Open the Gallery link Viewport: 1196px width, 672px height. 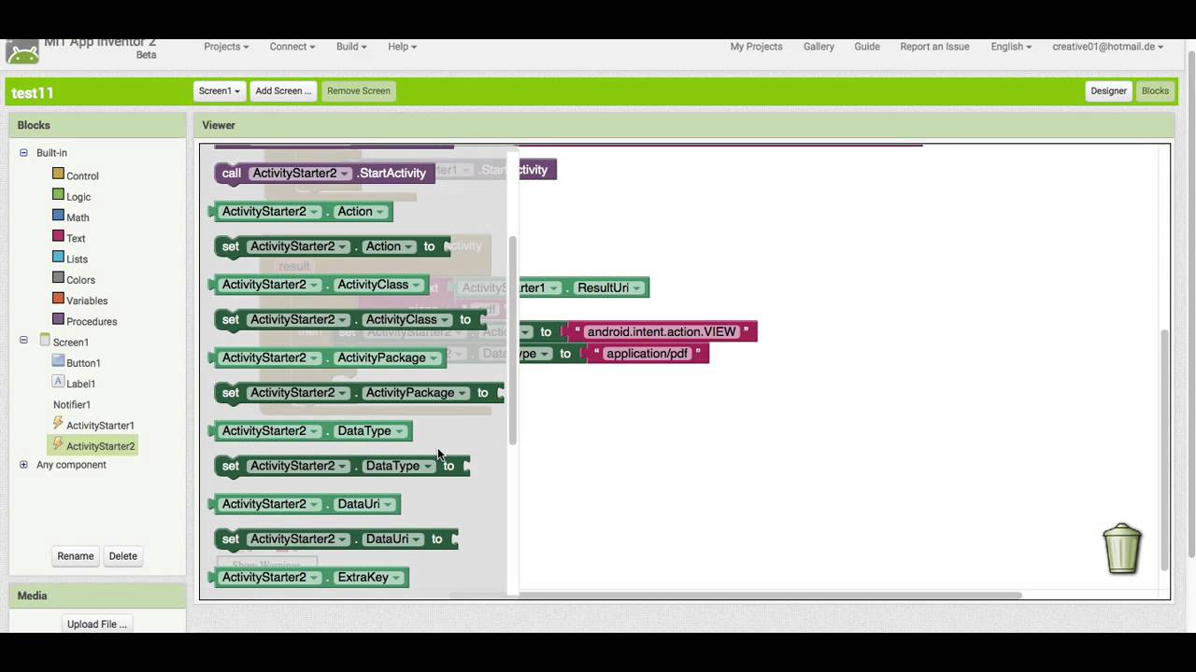tap(819, 47)
